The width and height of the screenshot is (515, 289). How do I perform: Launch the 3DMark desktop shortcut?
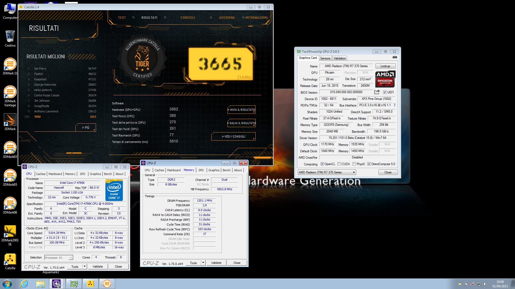click(x=10, y=122)
